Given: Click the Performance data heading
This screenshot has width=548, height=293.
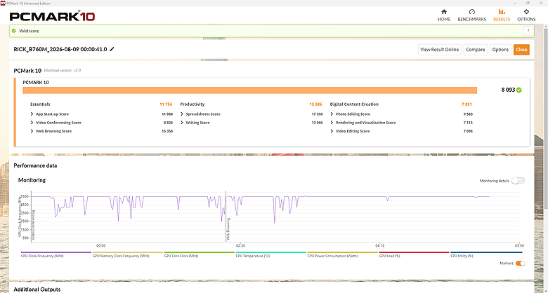Looking at the screenshot, I should coord(35,165).
